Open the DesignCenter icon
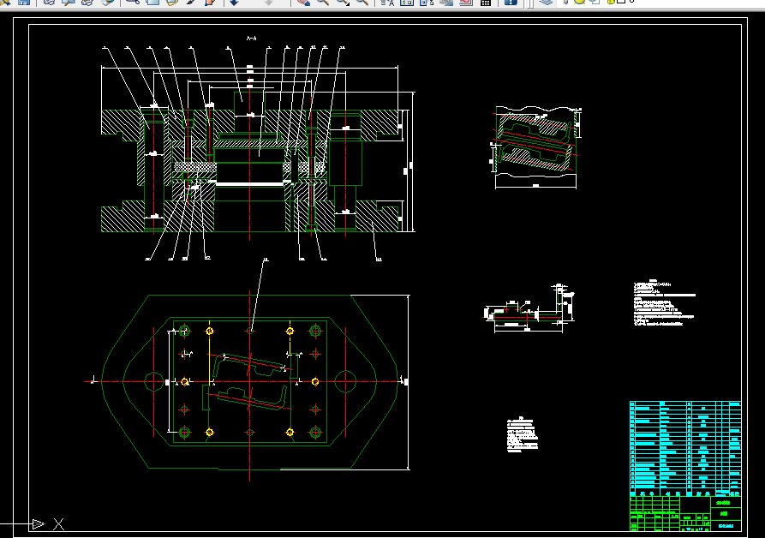765x538 pixels. click(407, 2)
